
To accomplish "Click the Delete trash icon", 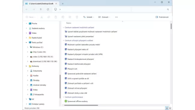I will pos(77,17).
